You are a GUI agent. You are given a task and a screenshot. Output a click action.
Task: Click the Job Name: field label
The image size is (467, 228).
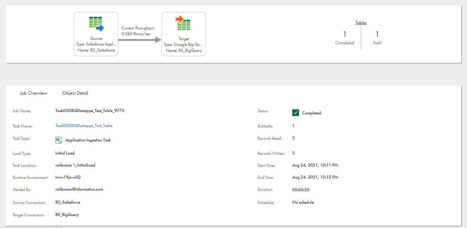coord(22,111)
